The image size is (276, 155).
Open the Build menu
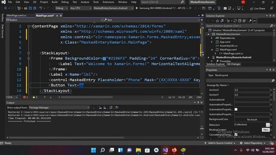pyautogui.click(x=55, y=2)
